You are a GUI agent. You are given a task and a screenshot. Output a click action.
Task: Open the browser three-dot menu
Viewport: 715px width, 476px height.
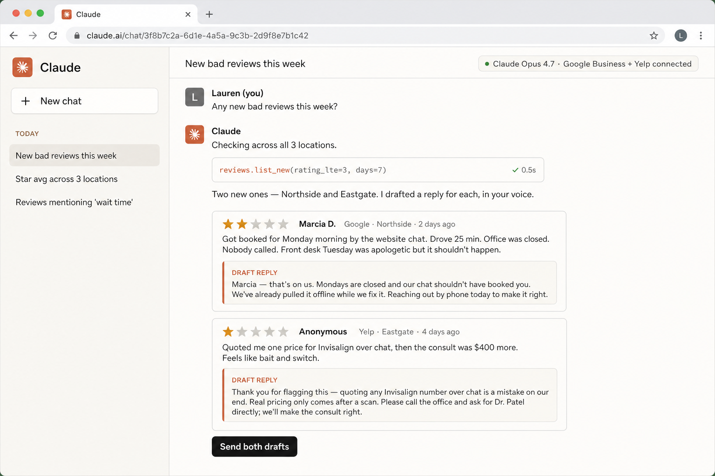(x=701, y=35)
